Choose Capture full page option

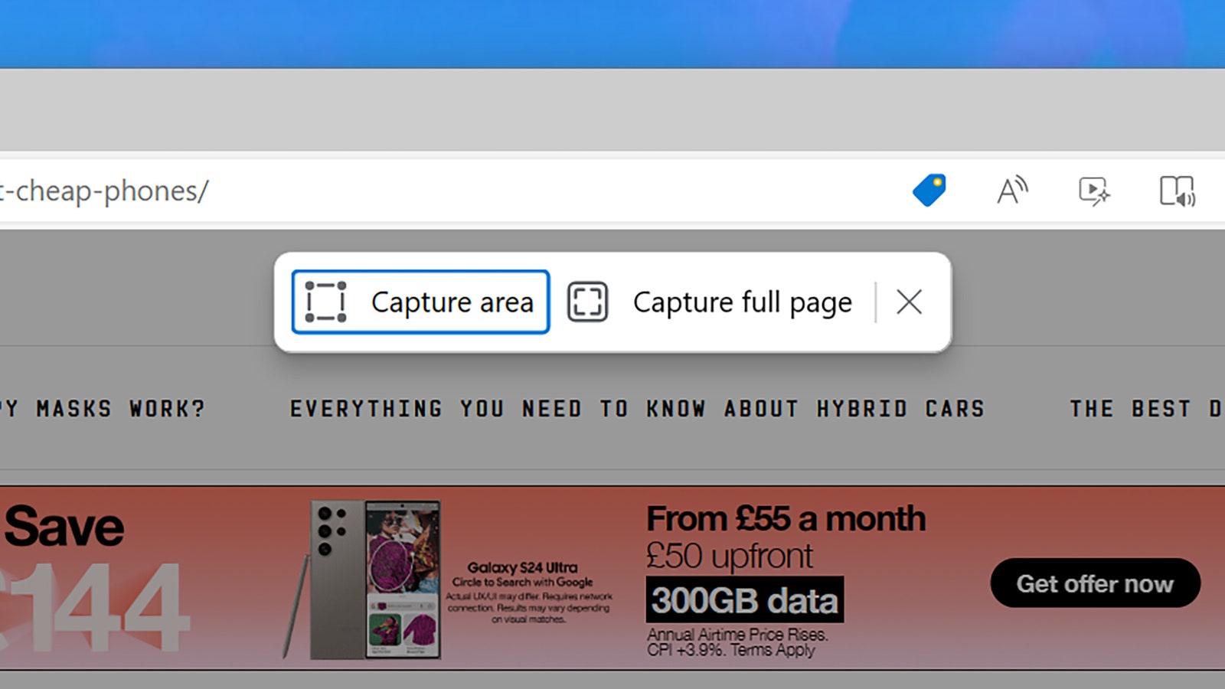pyautogui.click(x=710, y=302)
